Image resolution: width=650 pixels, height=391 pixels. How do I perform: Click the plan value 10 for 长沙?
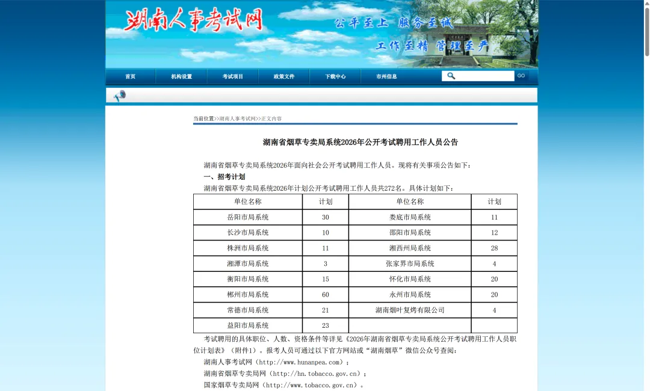326,233
